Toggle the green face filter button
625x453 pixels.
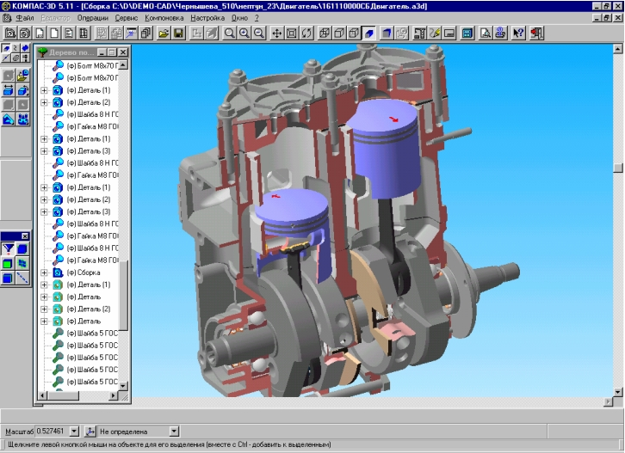(8, 264)
